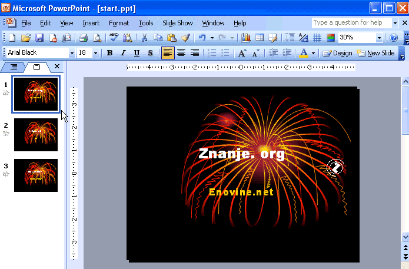Image resolution: width=409 pixels, height=269 pixels.
Task: Click the vertical scrollbar thumb
Action: pos(405,111)
